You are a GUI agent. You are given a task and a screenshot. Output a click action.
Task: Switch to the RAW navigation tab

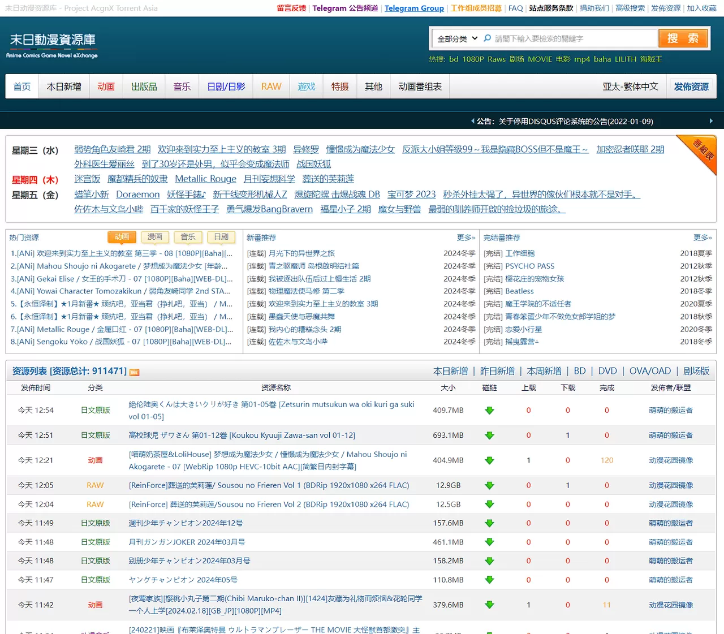[x=271, y=86]
